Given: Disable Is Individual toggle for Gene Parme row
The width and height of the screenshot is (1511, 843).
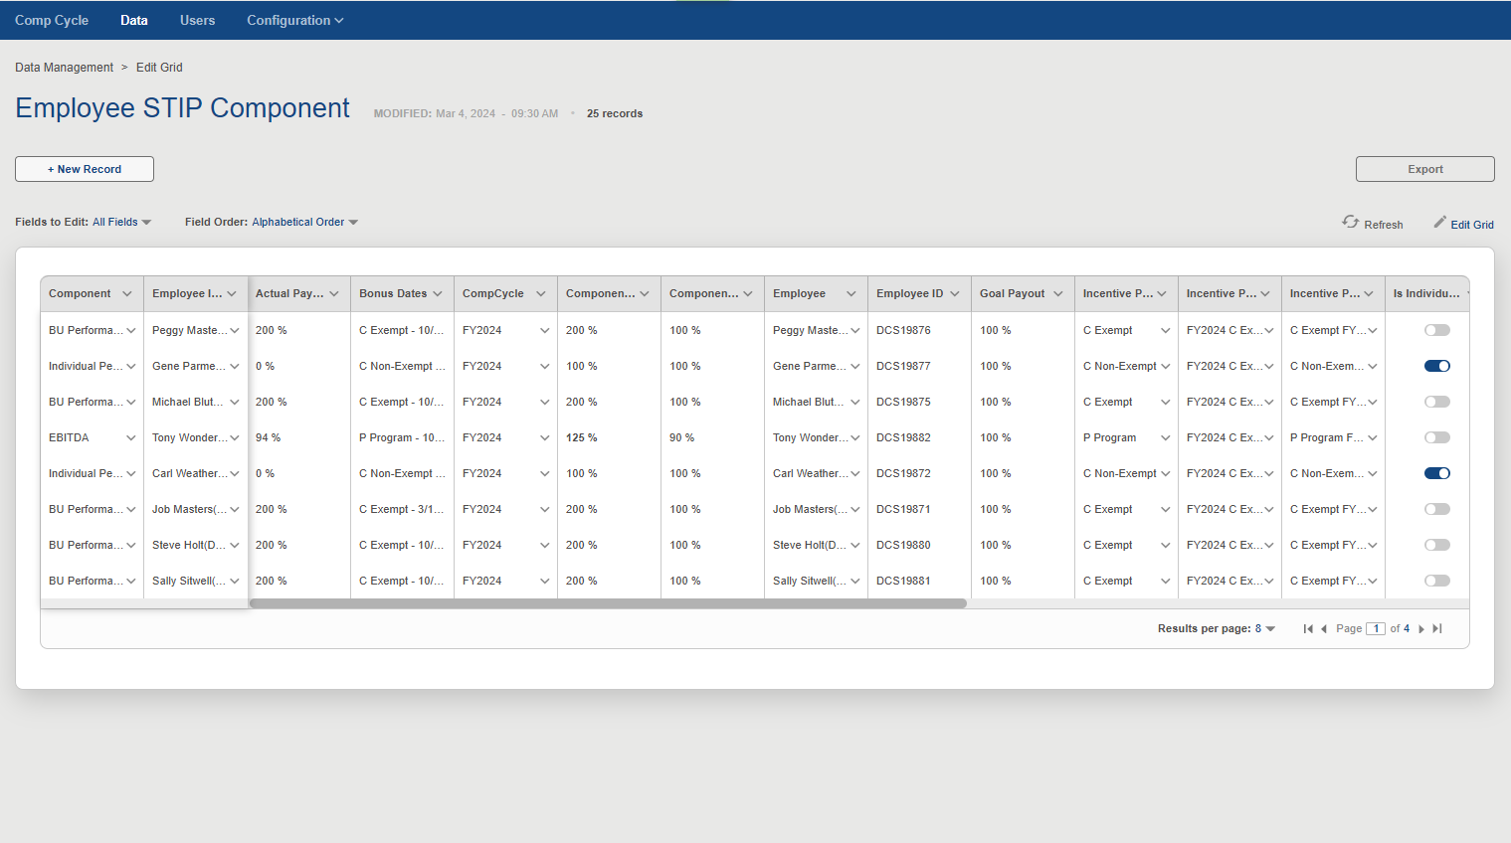Looking at the screenshot, I should pos(1436,365).
